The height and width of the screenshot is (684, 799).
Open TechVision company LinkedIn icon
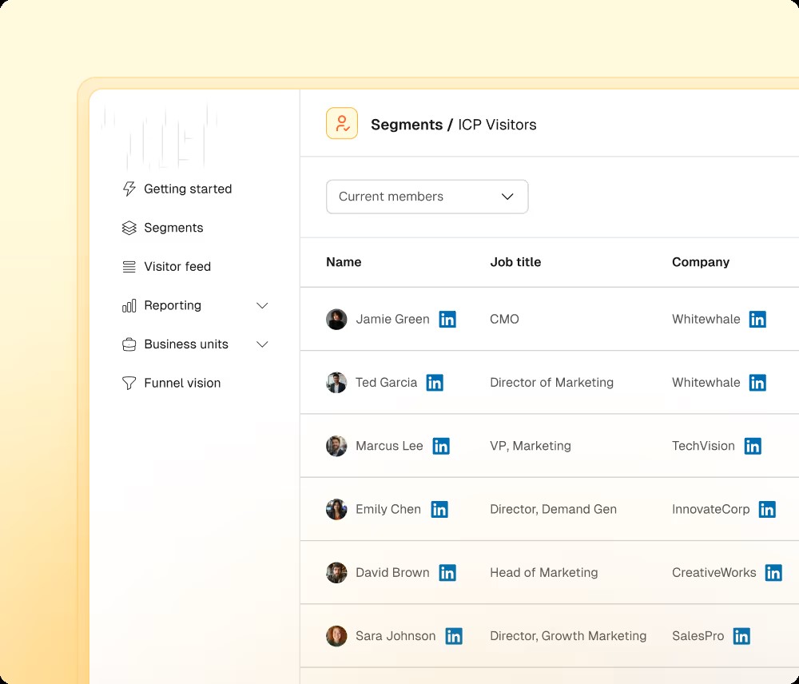click(x=753, y=446)
